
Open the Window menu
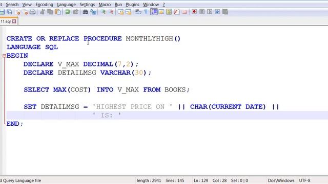[x=151, y=5]
